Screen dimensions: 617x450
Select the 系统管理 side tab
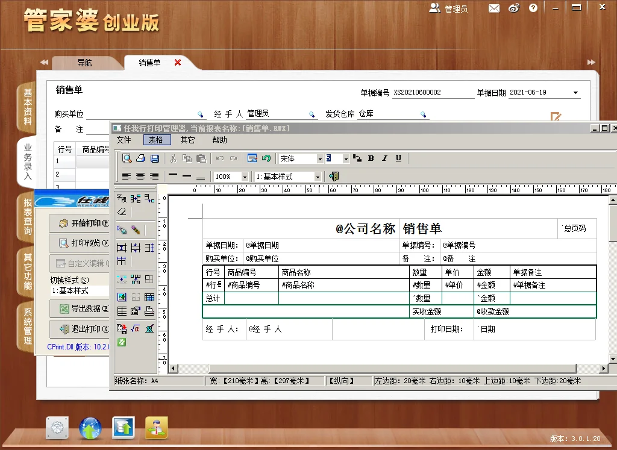point(28,326)
